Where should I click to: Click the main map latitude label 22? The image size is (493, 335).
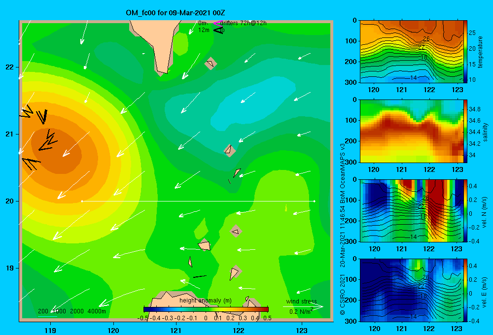(10, 67)
